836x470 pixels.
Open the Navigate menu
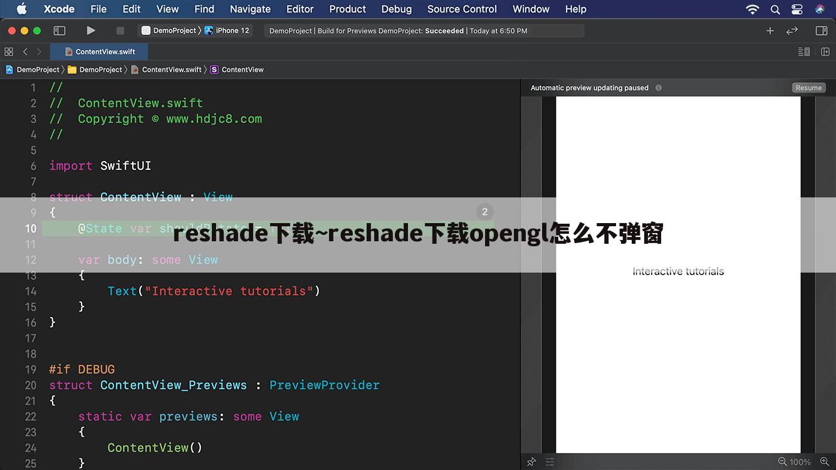coord(250,9)
